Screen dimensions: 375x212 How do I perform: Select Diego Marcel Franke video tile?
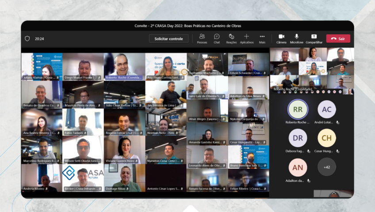tap(83, 67)
